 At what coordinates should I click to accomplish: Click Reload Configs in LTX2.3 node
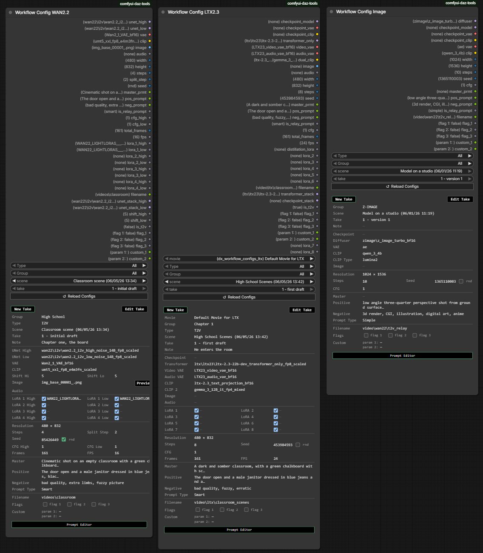pyautogui.click(x=239, y=297)
